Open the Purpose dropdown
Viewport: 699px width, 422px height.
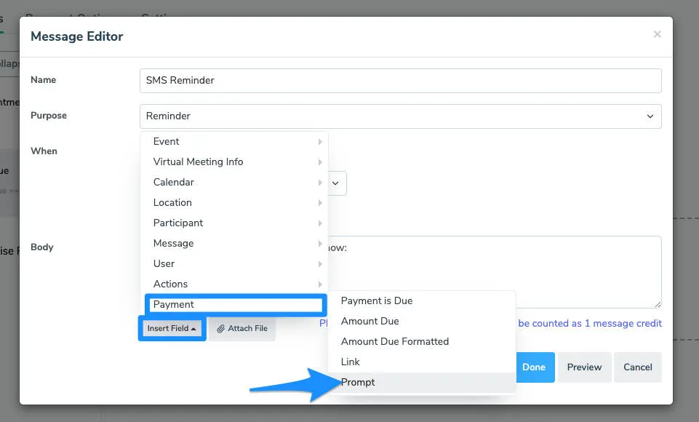[400, 116]
